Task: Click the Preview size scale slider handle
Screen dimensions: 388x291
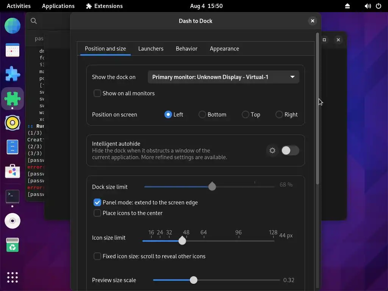Action: (x=194, y=280)
